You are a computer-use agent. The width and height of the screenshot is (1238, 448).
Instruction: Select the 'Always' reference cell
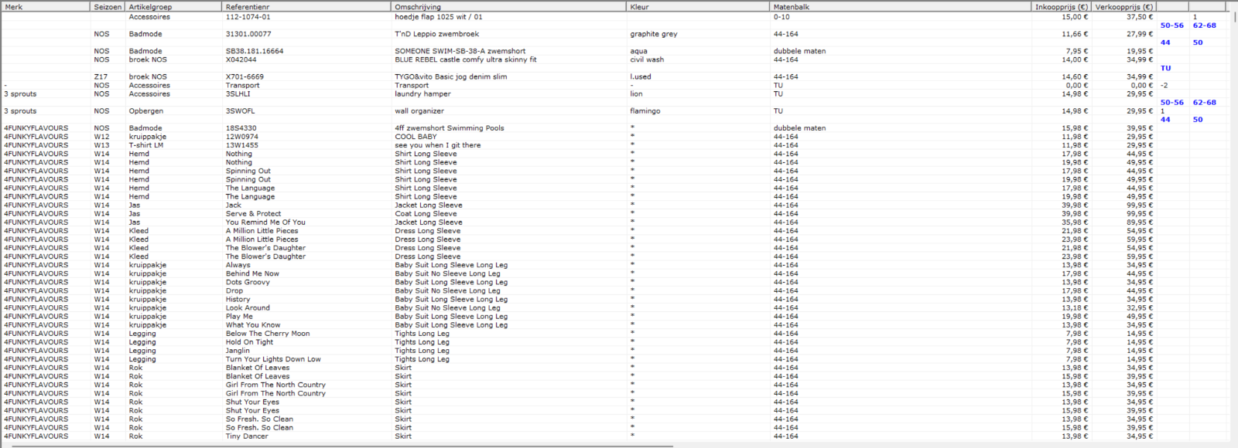(x=238, y=265)
